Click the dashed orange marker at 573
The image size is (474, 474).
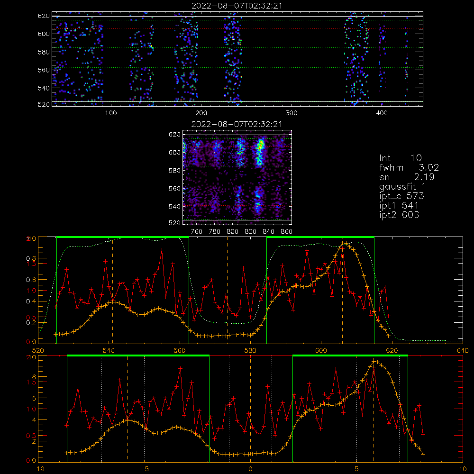(x=228, y=290)
